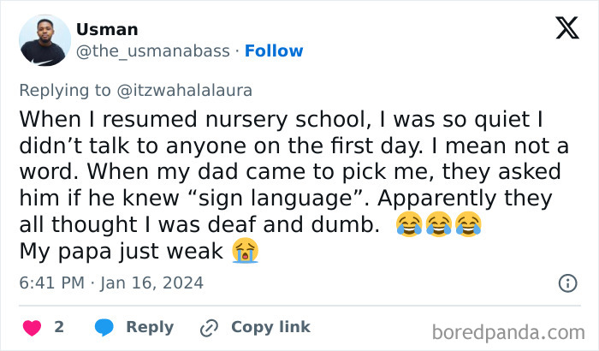Open the Usman display name
This screenshot has width=599, height=351.
(x=107, y=29)
